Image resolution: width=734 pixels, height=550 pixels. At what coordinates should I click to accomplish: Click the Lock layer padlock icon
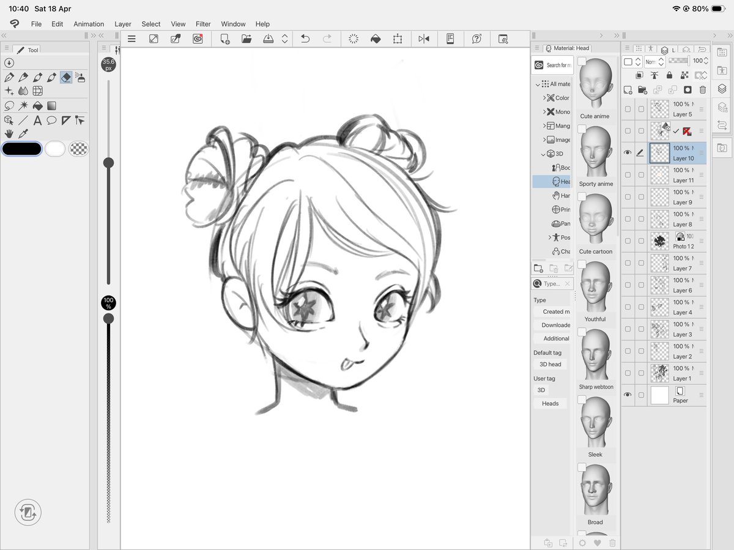[x=669, y=75]
